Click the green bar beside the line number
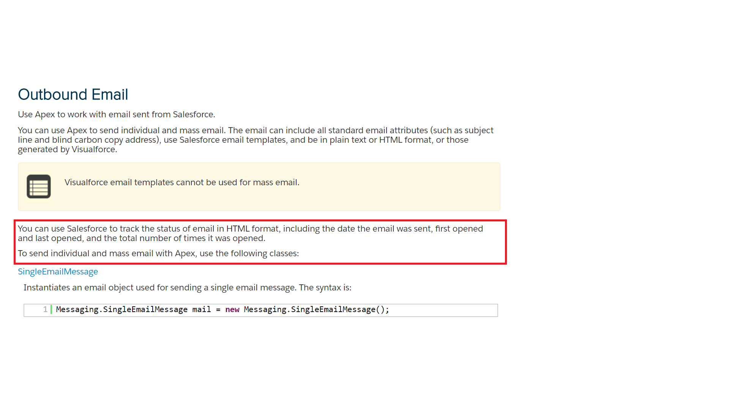 tap(51, 309)
